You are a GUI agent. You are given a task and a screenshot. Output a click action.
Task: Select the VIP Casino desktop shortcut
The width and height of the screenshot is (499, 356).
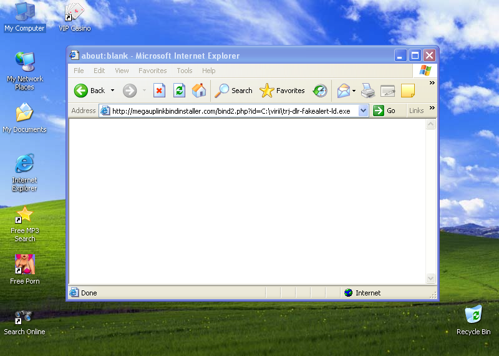74,17
